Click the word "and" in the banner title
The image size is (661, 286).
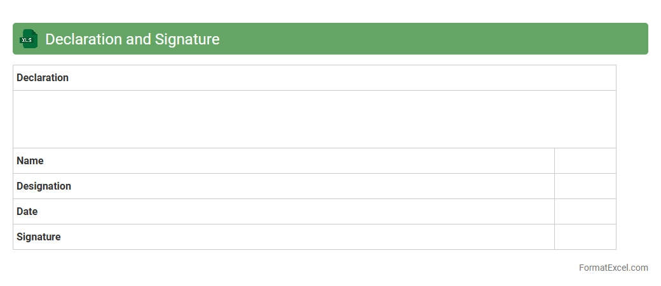(138, 39)
